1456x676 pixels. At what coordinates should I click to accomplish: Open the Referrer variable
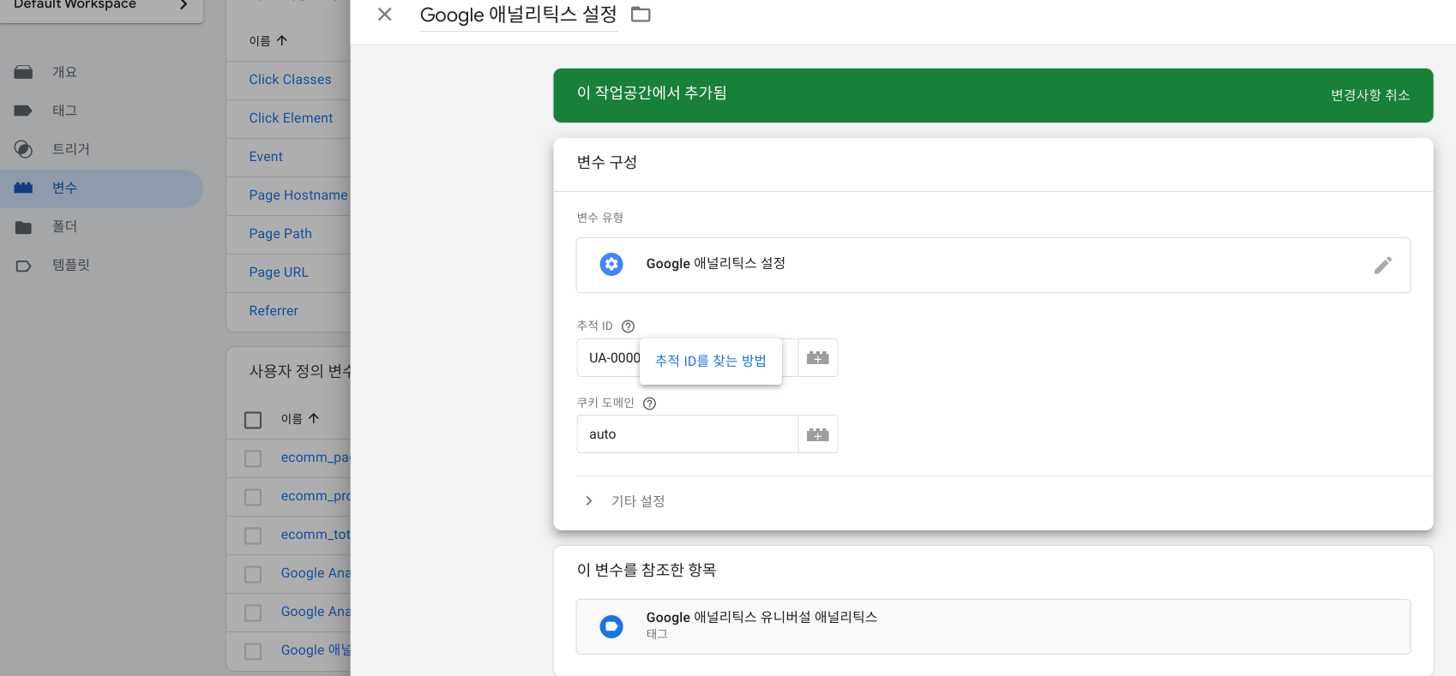tap(274, 310)
